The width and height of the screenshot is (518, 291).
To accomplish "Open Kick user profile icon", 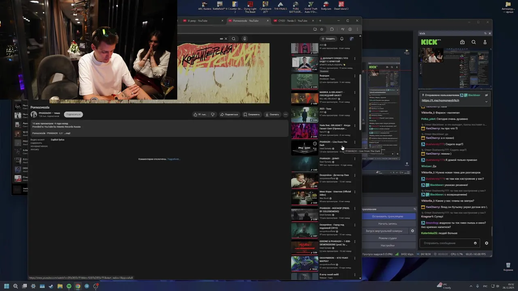I will [485, 42].
